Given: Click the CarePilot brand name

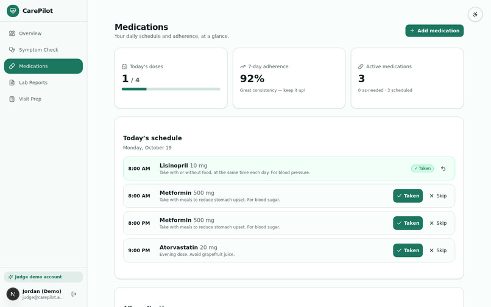Looking at the screenshot, I should click(x=38, y=11).
